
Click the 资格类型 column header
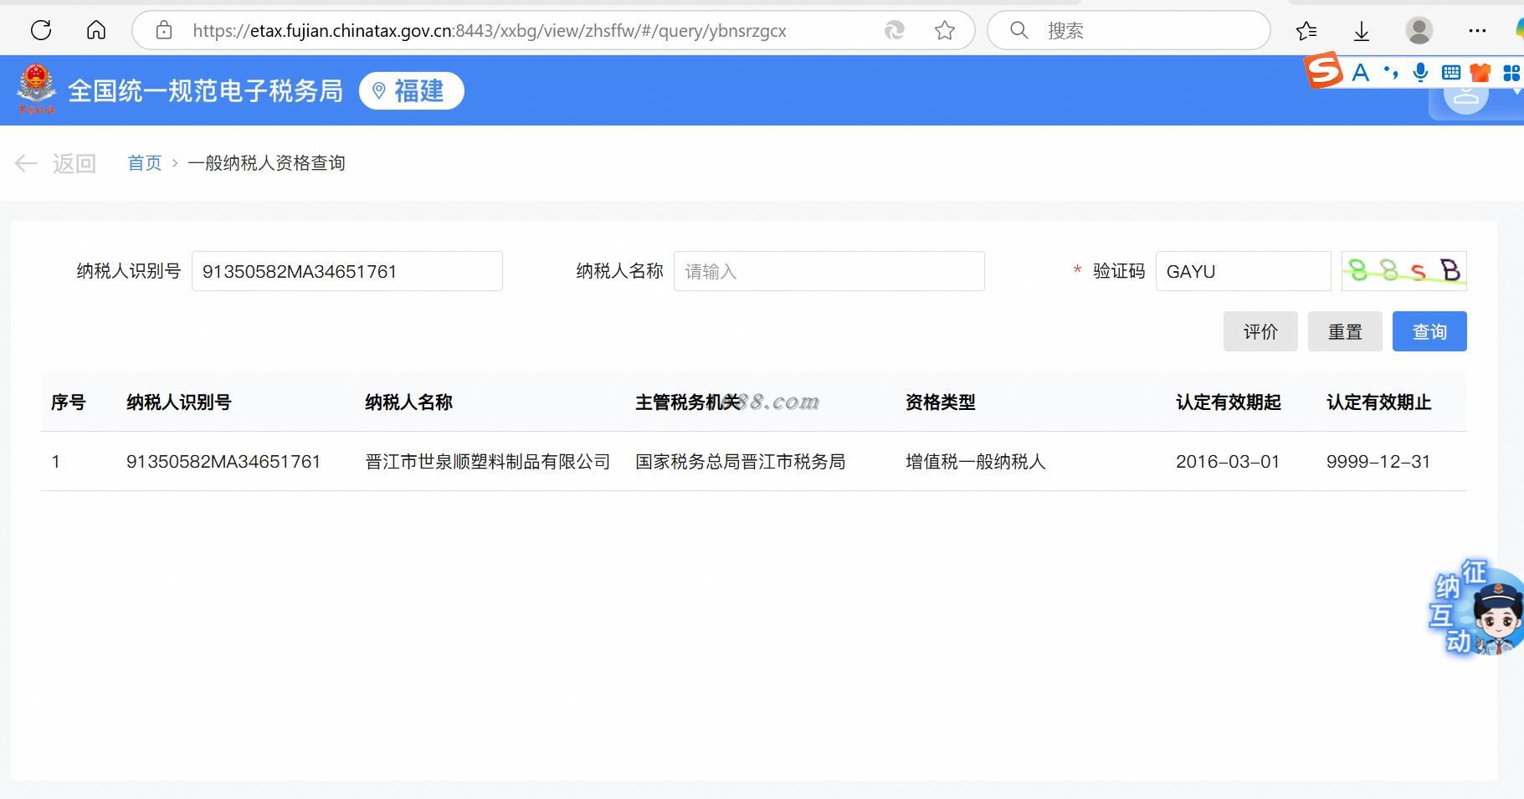coord(941,402)
